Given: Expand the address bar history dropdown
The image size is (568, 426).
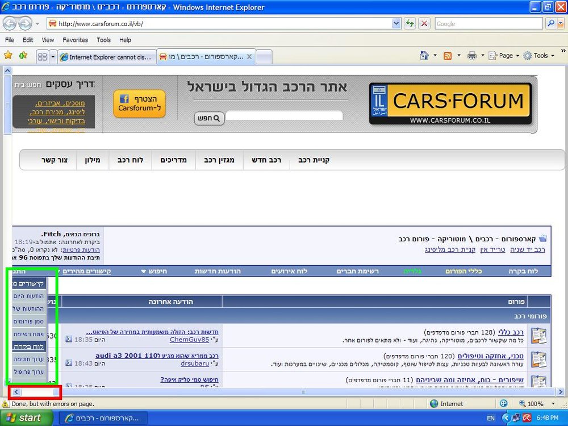Looking at the screenshot, I should pyautogui.click(x=396, y=24).
